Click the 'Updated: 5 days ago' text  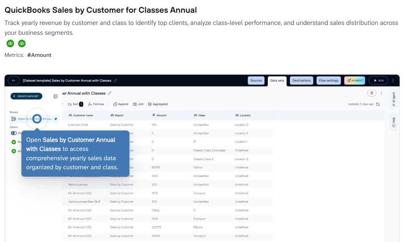[x=361, y=104]
